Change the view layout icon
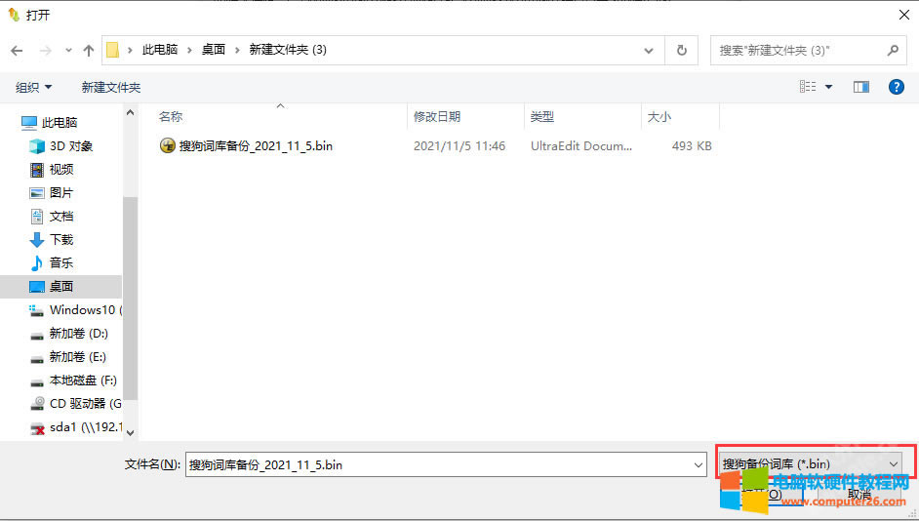The width and height of the screenshot is (919, 521). pyautogui.click(x=808, y=87)
